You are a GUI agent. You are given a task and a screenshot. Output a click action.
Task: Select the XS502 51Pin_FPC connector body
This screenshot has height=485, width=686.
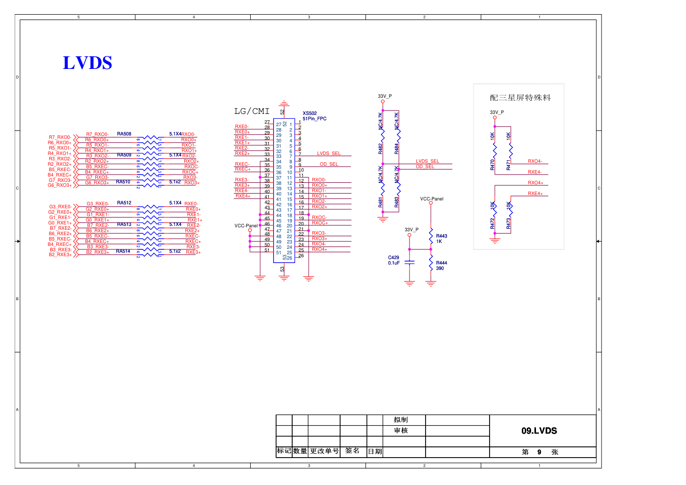click(x=284, y=191)
